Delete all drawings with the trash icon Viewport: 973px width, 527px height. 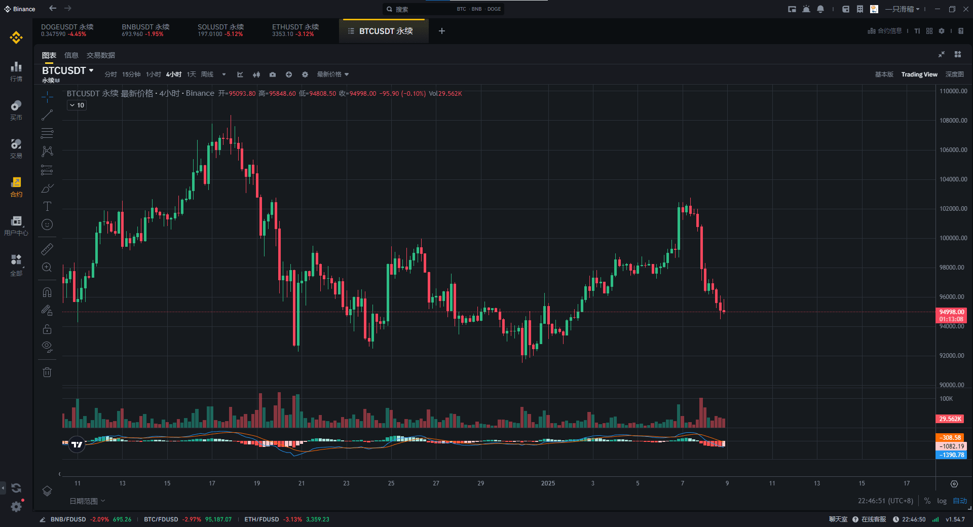[47, 372]
